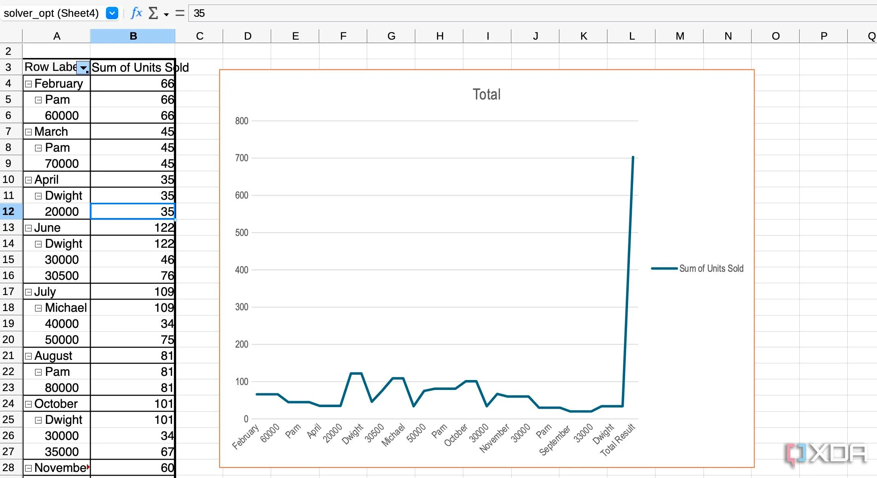Click the chart title 'Total'
877x478 pixels.
(487, 94)
